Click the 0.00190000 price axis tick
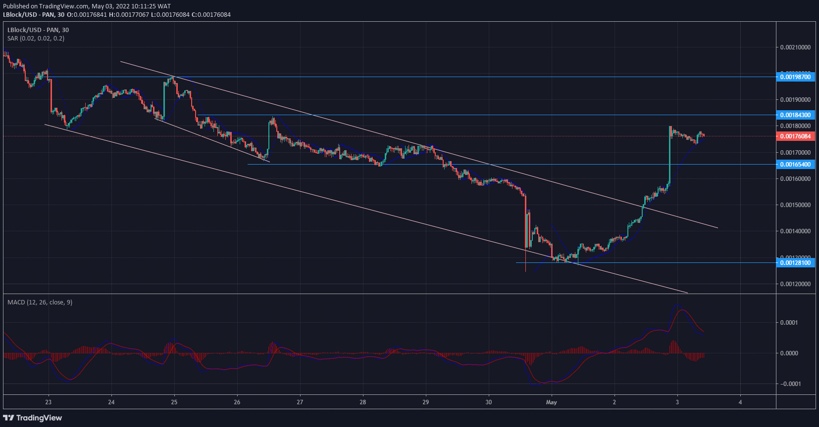The height and width of the screenshot is (427, 819). [795, 100]
